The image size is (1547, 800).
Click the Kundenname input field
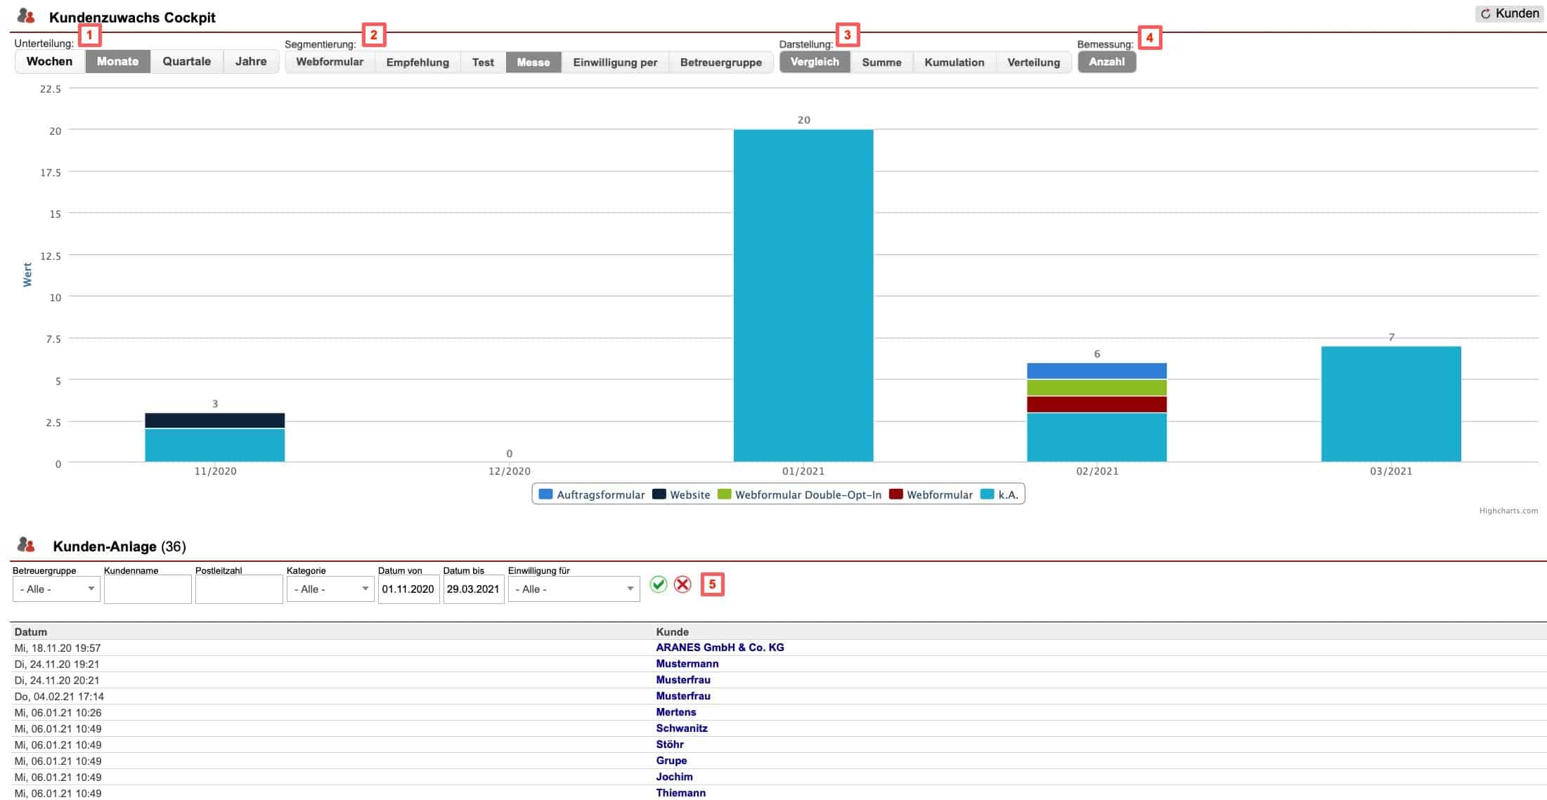148,589
